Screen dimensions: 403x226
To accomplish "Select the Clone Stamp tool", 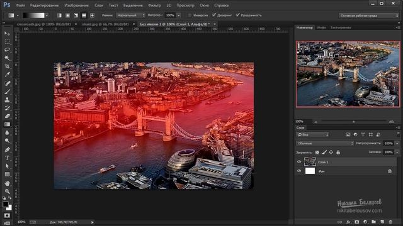I will click(7, 100).
